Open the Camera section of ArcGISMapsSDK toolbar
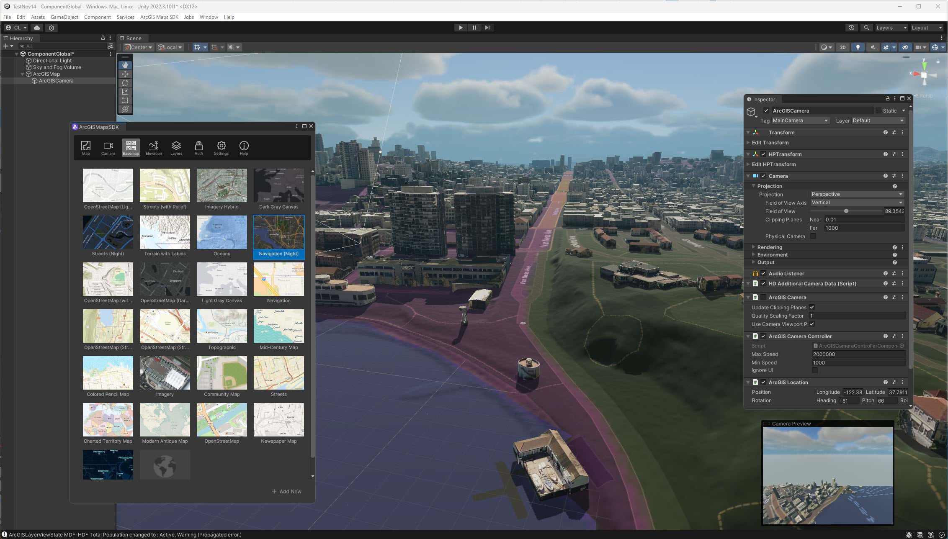This screenshot has width=948, height=539. click(x=108, y=147)
